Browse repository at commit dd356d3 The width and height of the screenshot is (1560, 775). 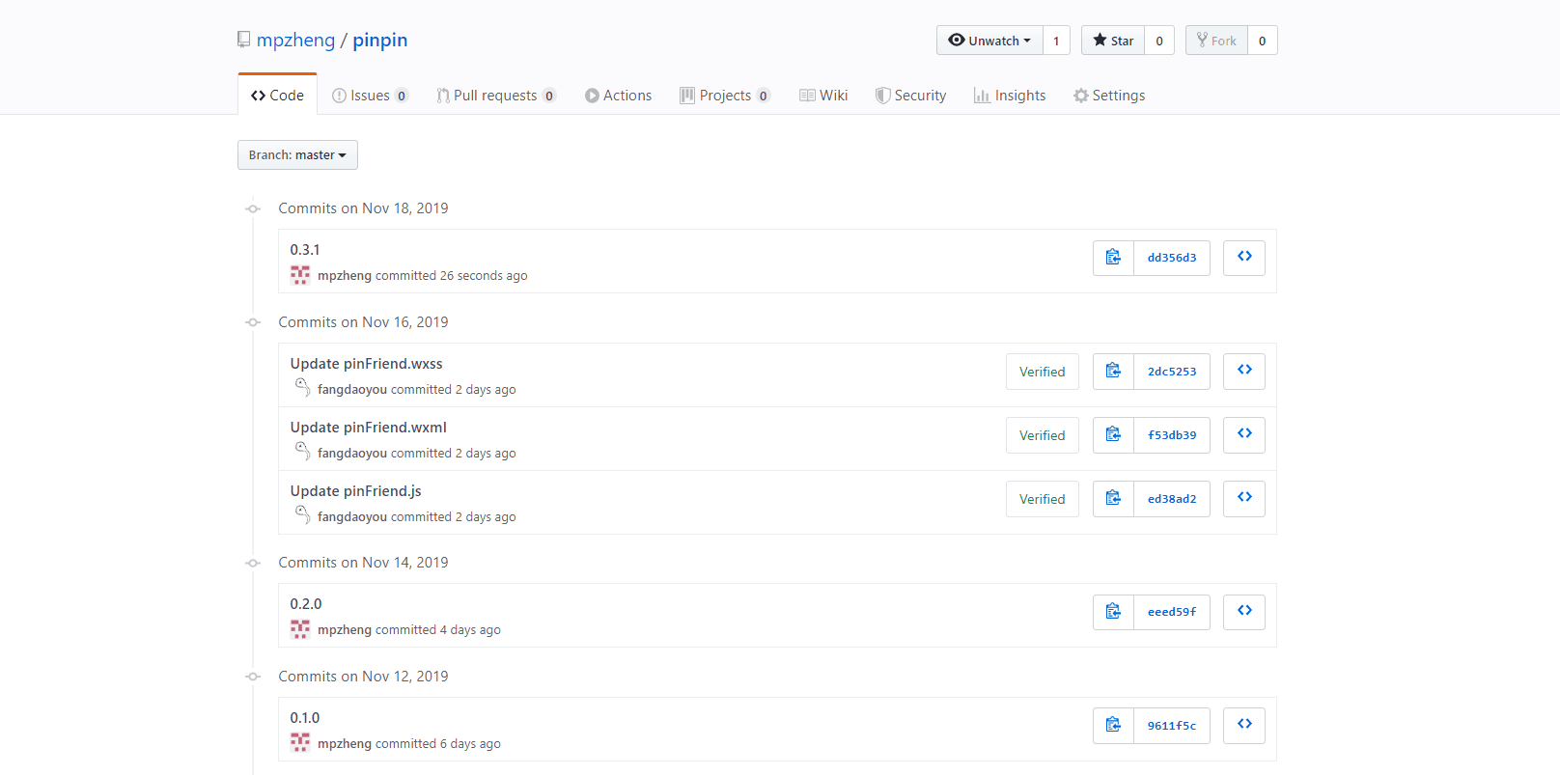pos(1244,258)
